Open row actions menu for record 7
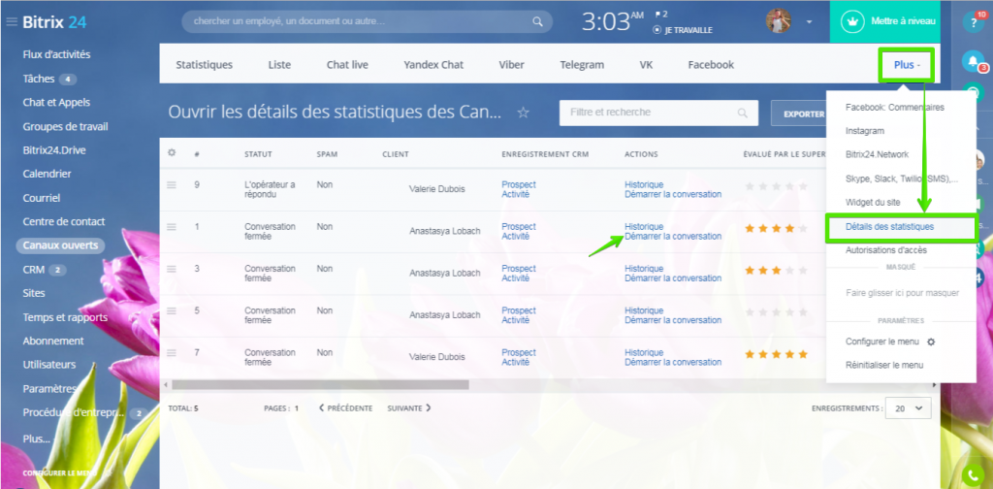Viewport: 993px width, 489px height. pyautogui.click(x=171, y=352)
